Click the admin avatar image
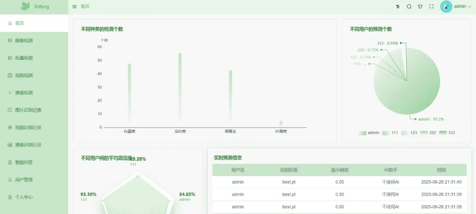The image size is (476, 214). pyautogui.click(x=446, y=7)
